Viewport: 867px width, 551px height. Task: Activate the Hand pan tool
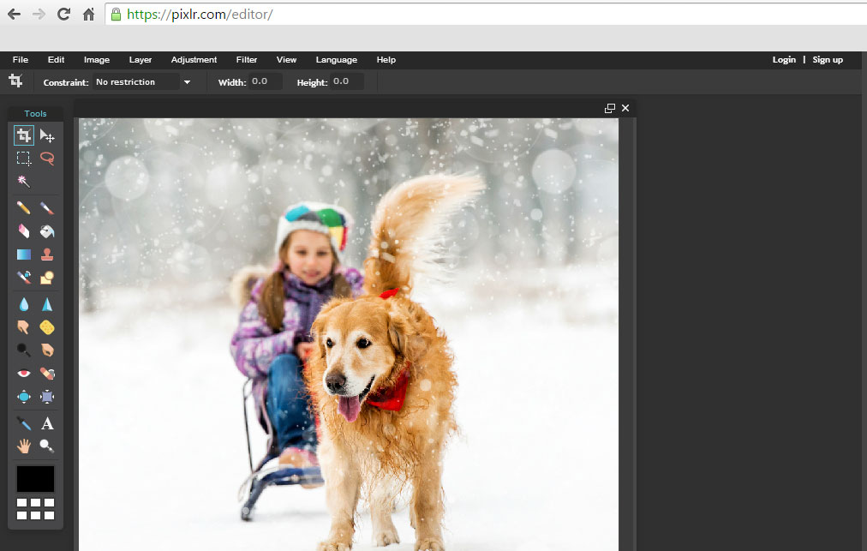(24, 446)
